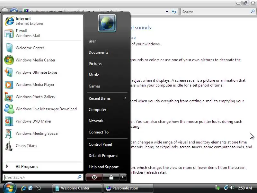
Task: Open the Windows Ultimate Extras icon
Action: (9, 72)
